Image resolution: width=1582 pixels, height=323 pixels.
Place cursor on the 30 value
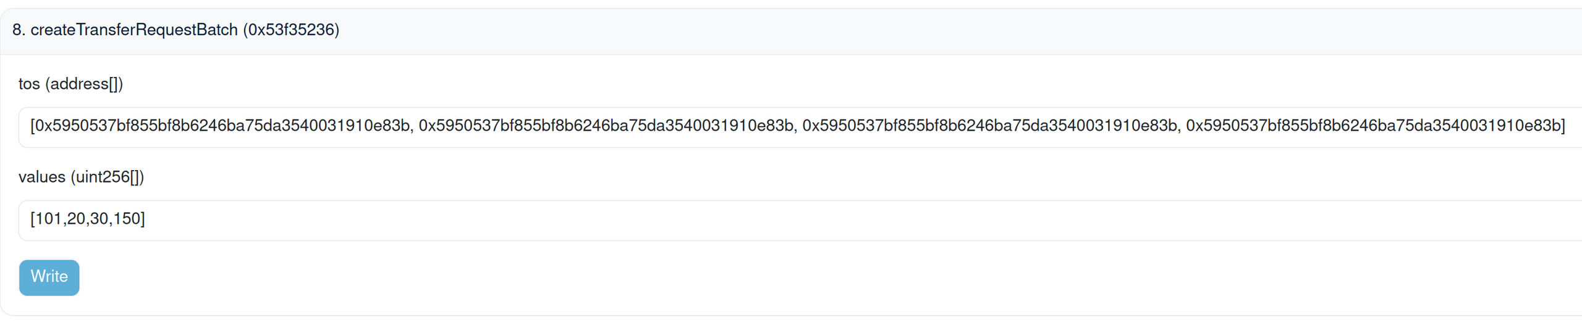coord(99,219)
